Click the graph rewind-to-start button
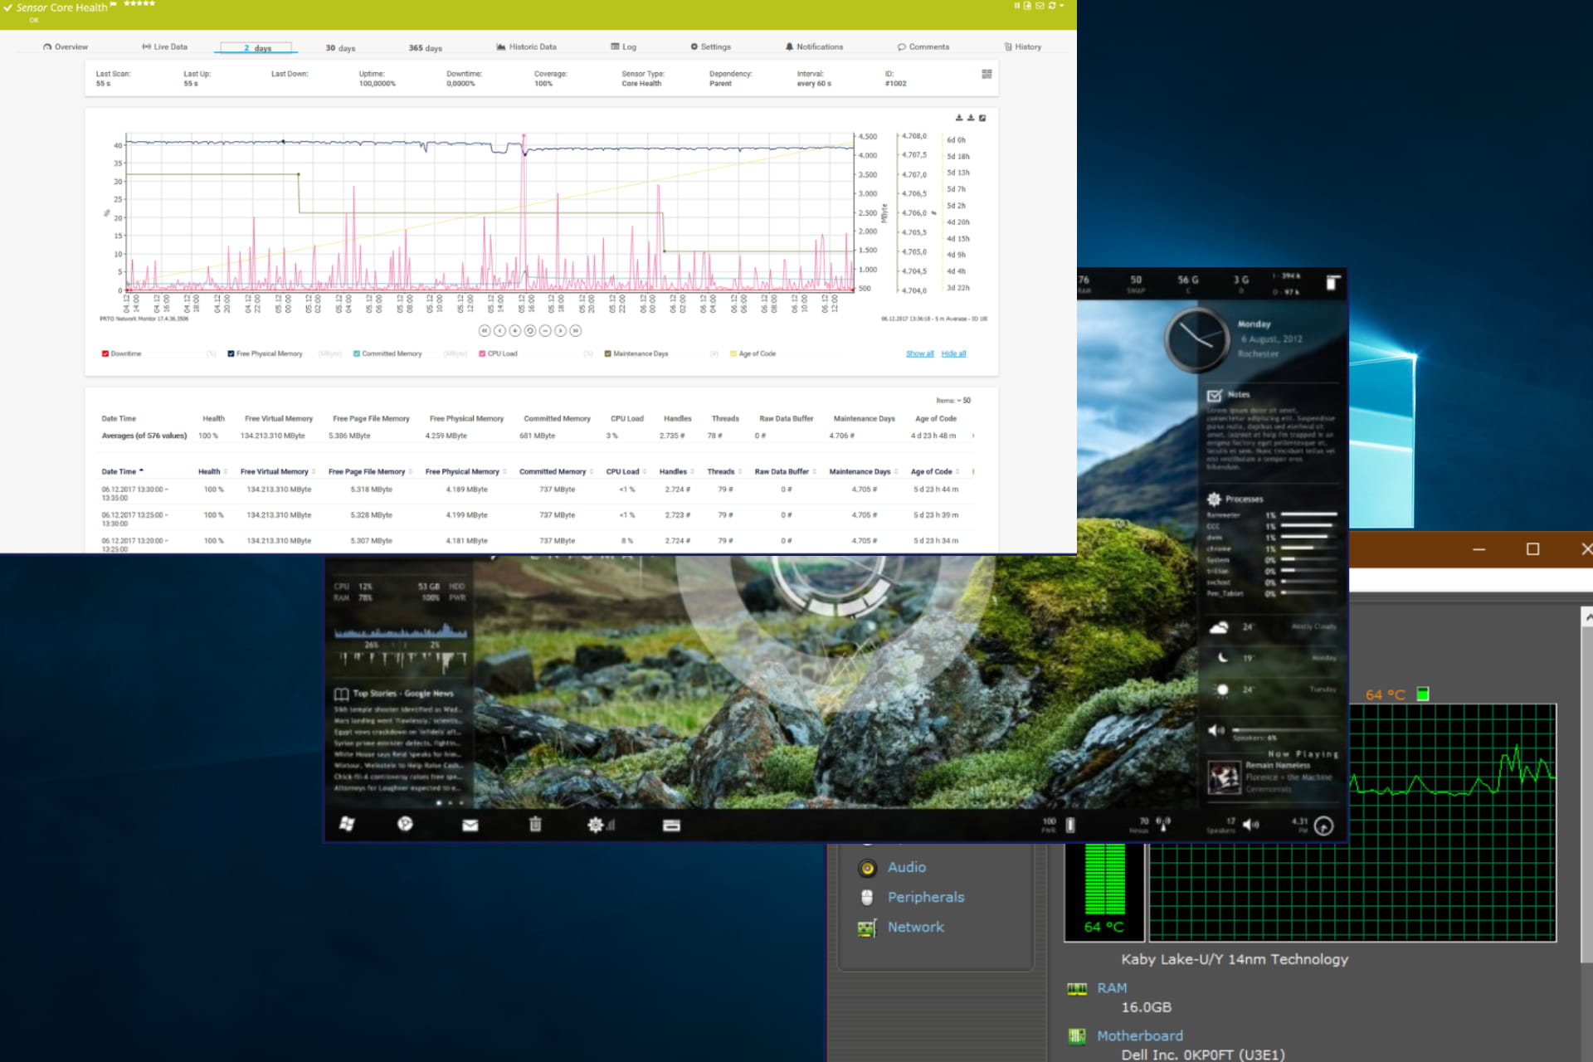This screenshot has width=1593, height=1062. point(485,330)
